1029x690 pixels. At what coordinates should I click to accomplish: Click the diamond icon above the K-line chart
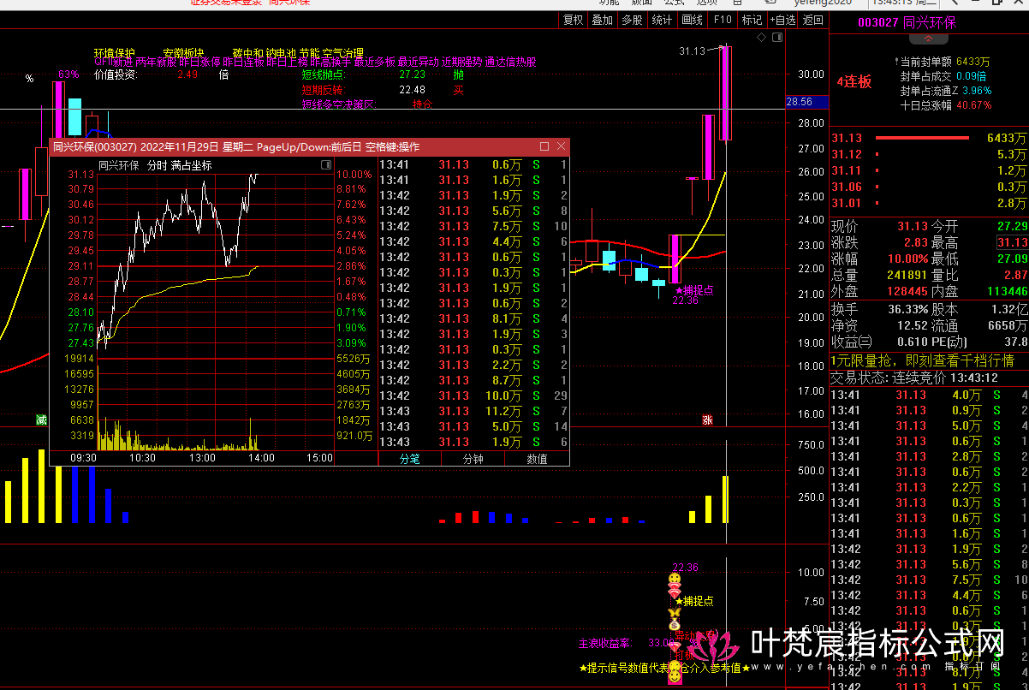pyautogui.click(x=761, y=39)
